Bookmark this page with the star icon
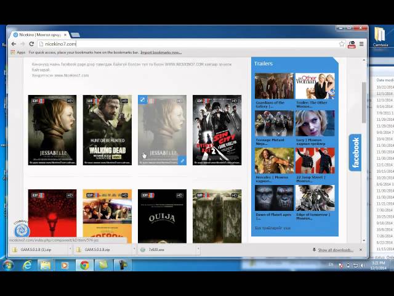The image size is (394, 296). pyautogui.click(x=342, y=44)
